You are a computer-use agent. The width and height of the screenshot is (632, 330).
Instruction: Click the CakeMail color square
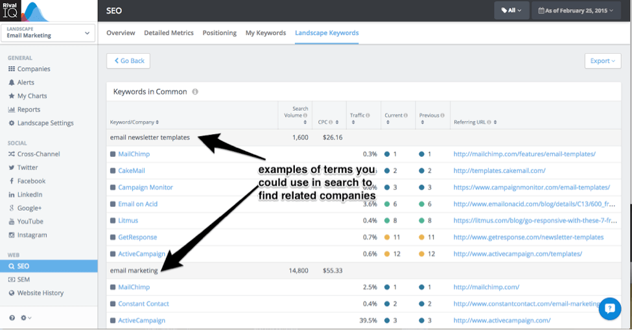[113, 171]
